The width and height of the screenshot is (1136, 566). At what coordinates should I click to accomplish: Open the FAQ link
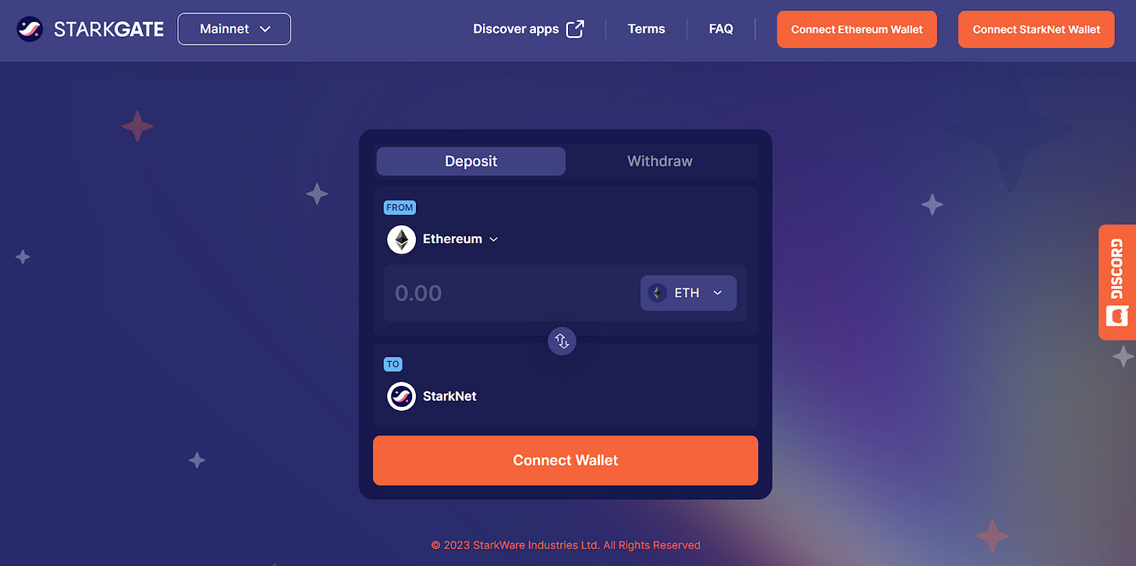[721, 29]
